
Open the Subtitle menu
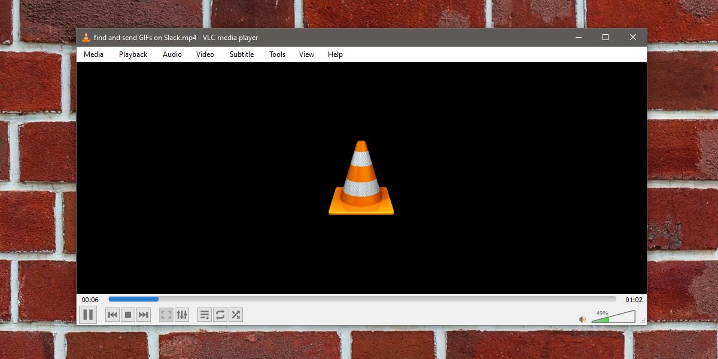pyautogui.click(x=242, y=54)
